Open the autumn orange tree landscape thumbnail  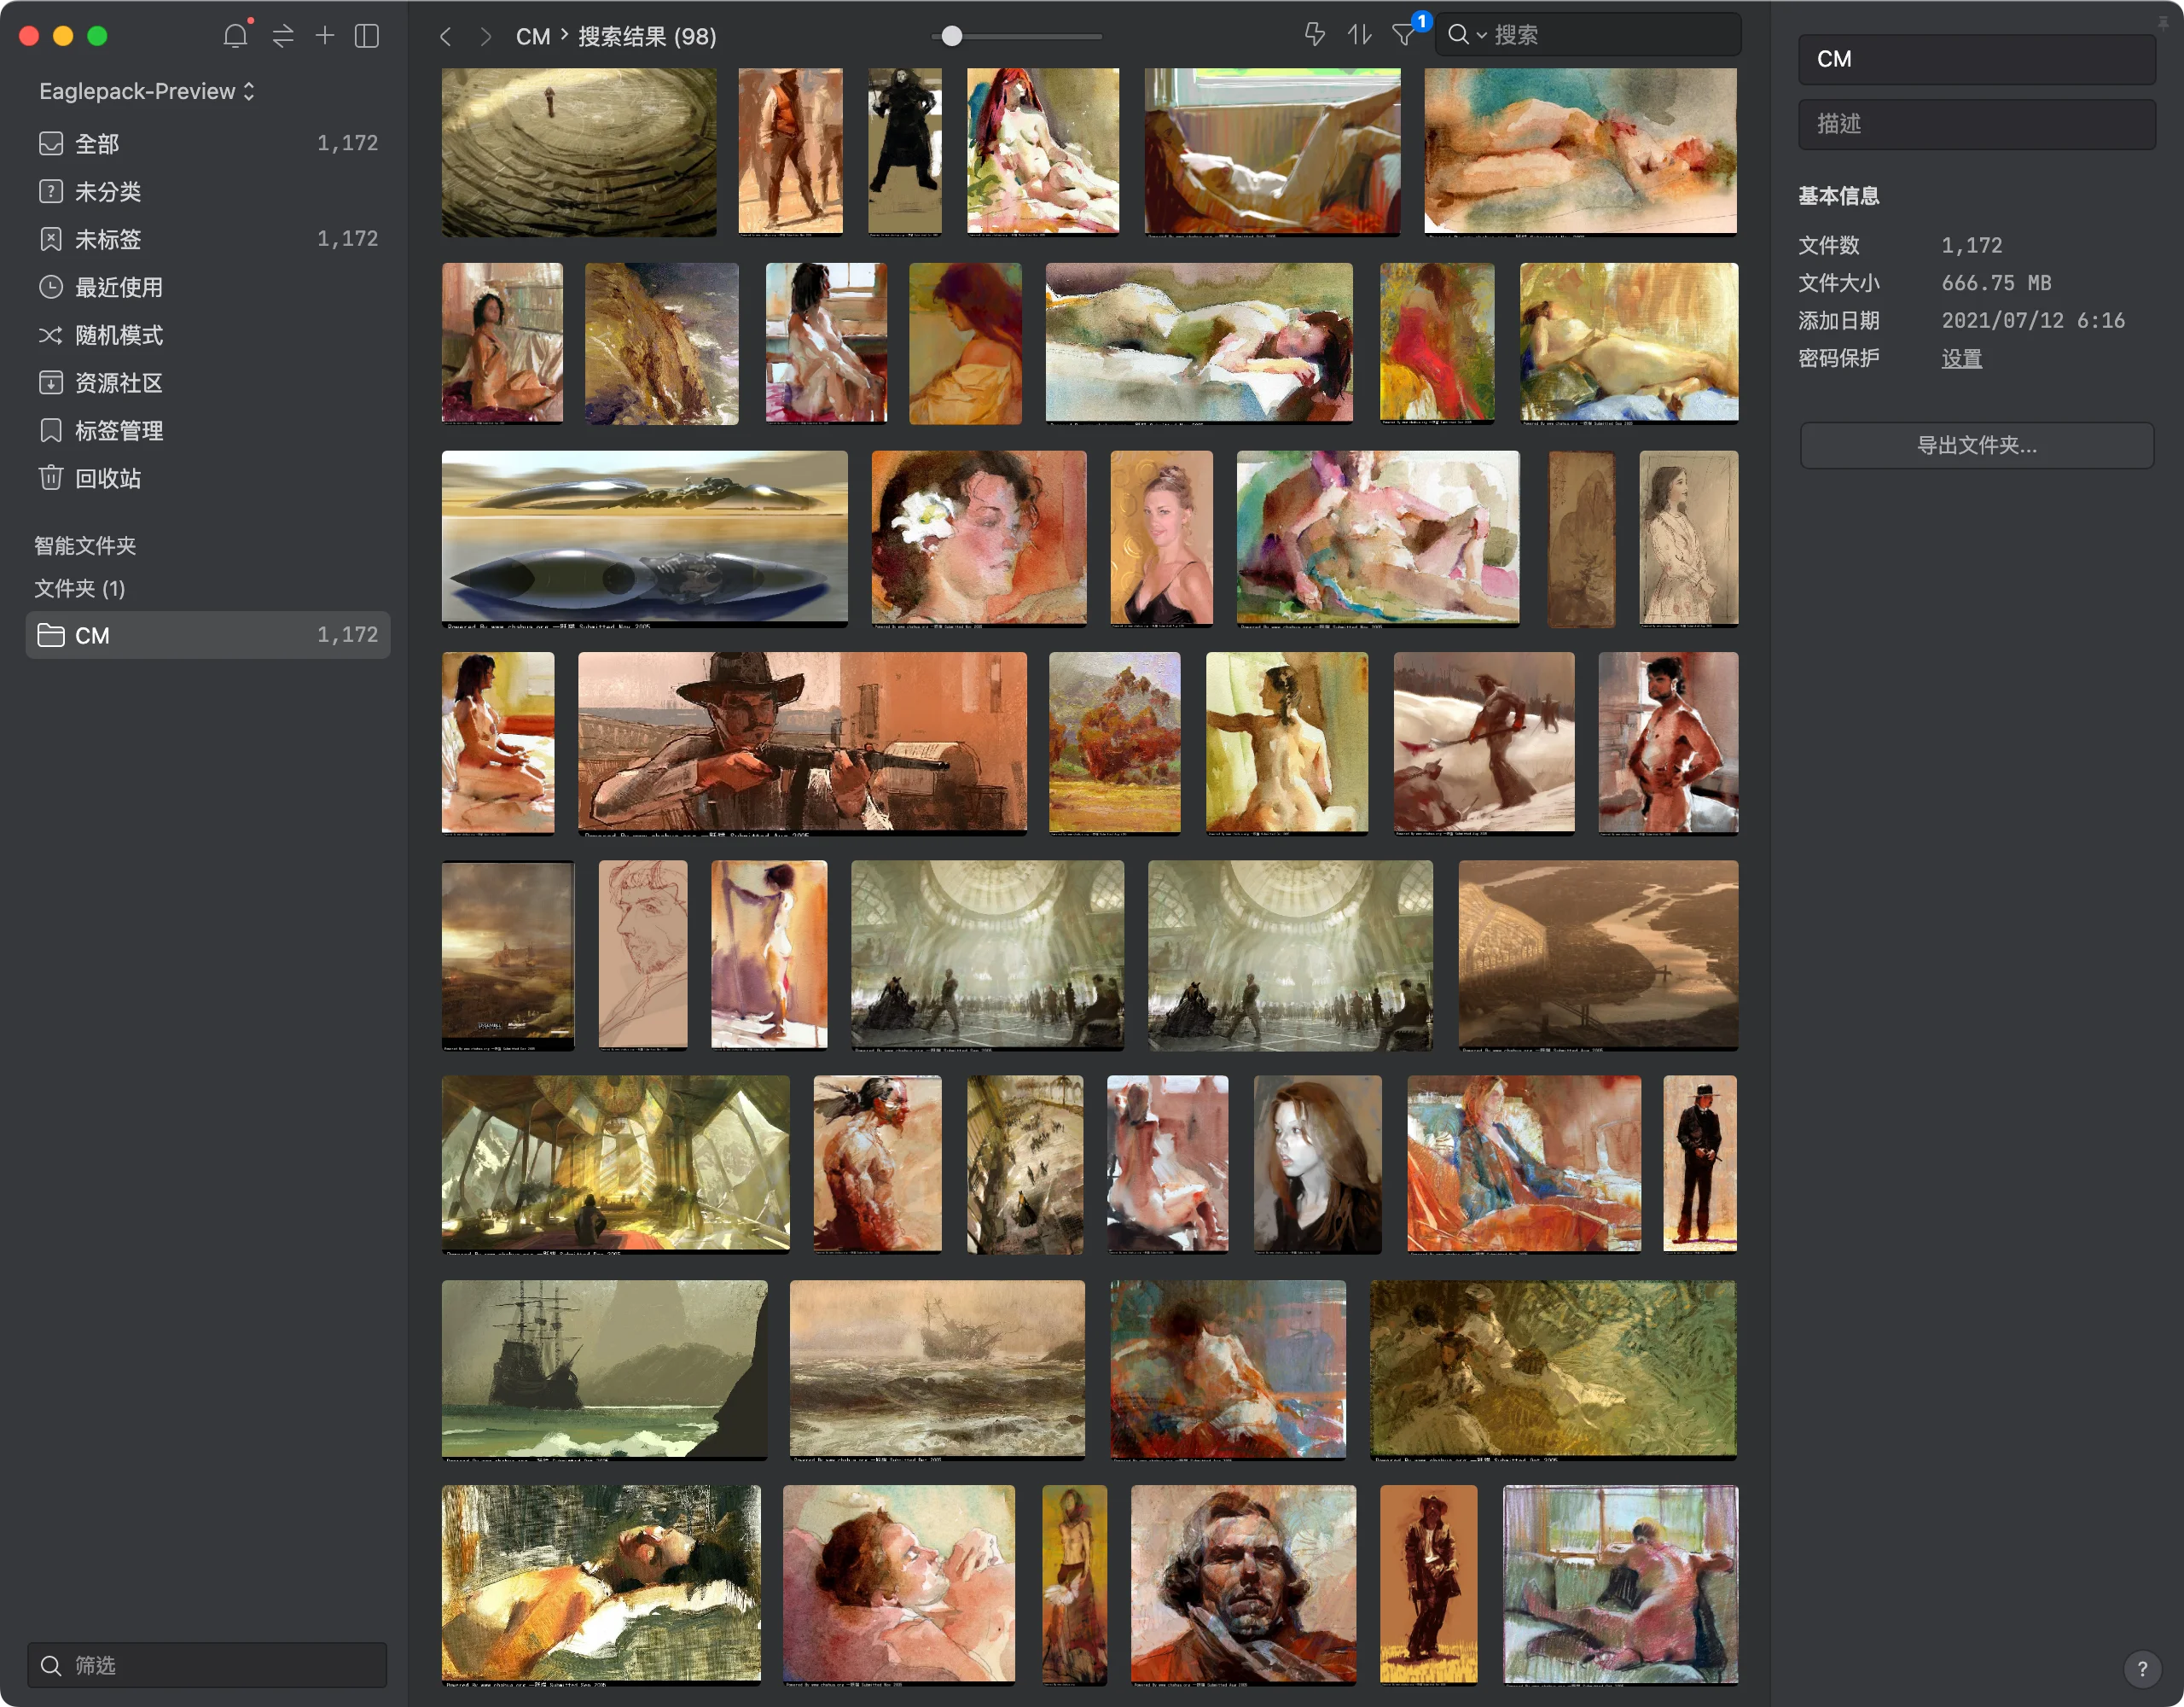click(1115, 743)
